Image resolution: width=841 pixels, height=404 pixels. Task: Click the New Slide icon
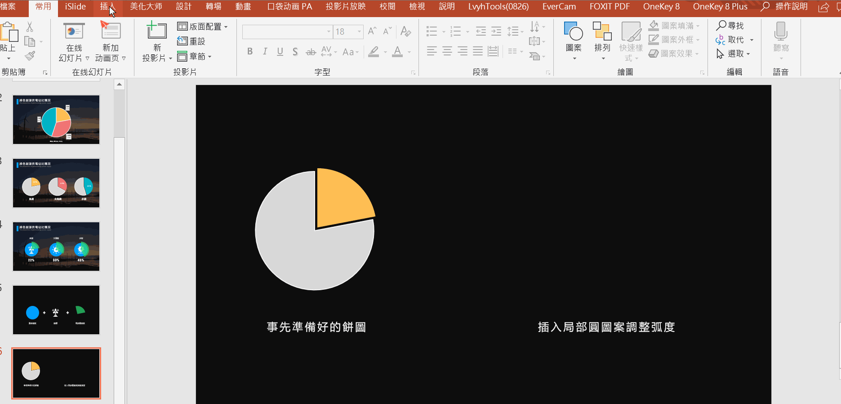(x=156, y=31)
